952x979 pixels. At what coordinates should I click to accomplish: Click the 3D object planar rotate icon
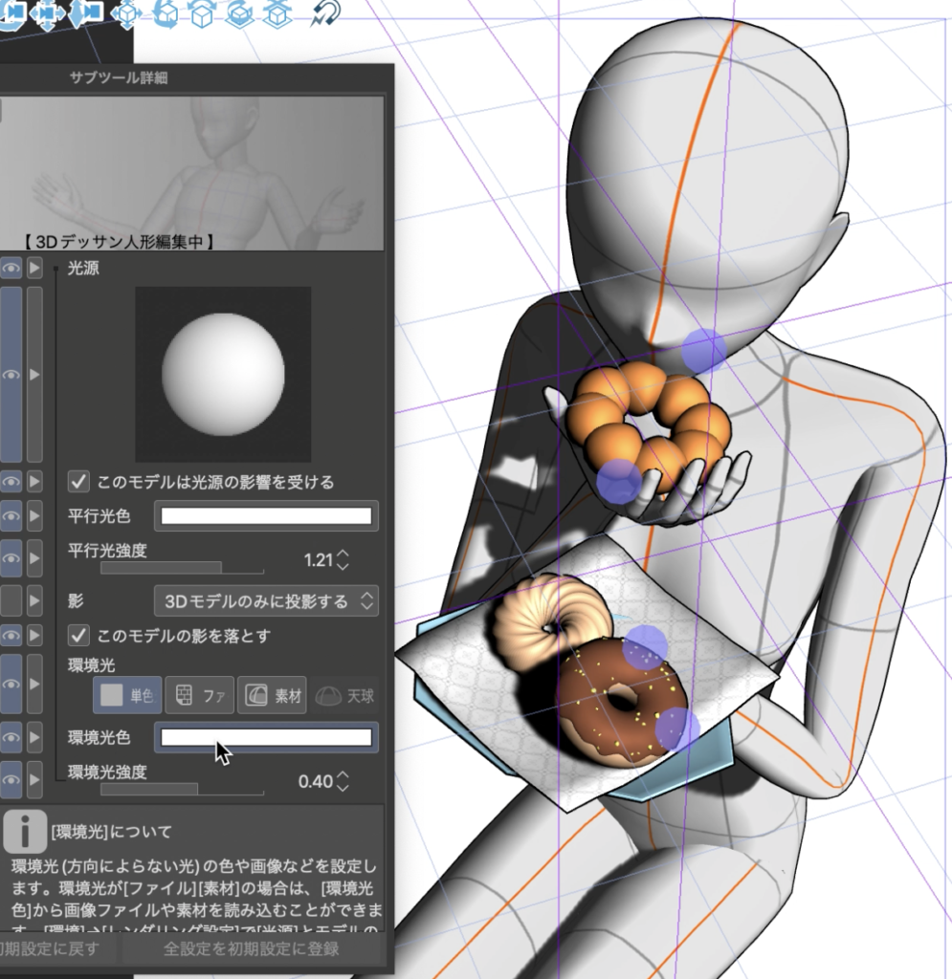click(x=239, y=13)
